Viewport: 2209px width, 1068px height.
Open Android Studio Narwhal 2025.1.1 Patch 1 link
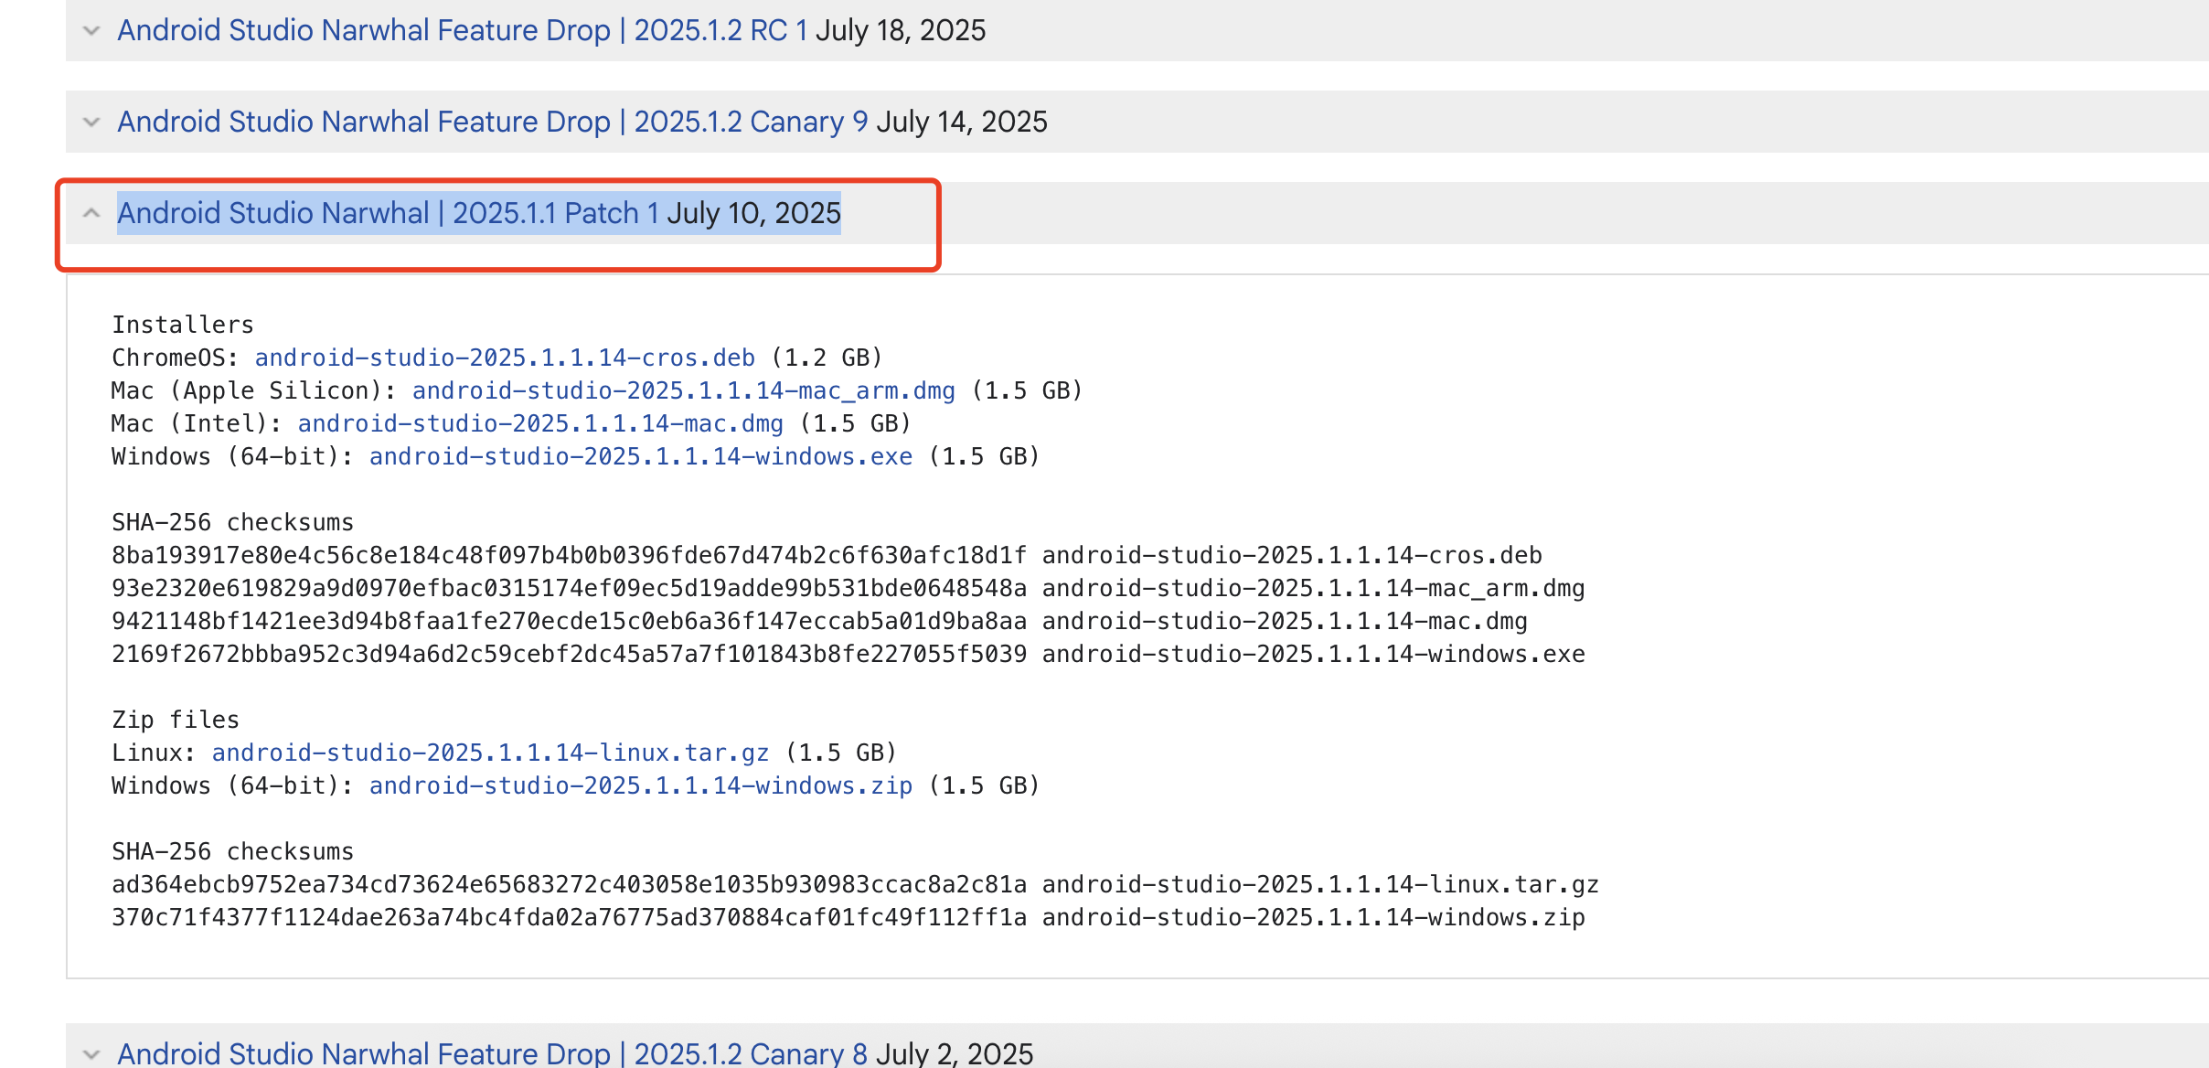388,213
